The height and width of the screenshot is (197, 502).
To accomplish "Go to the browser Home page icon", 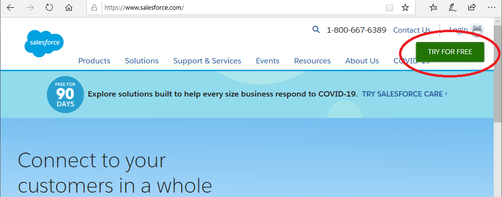I will click(x=69, y=8).
